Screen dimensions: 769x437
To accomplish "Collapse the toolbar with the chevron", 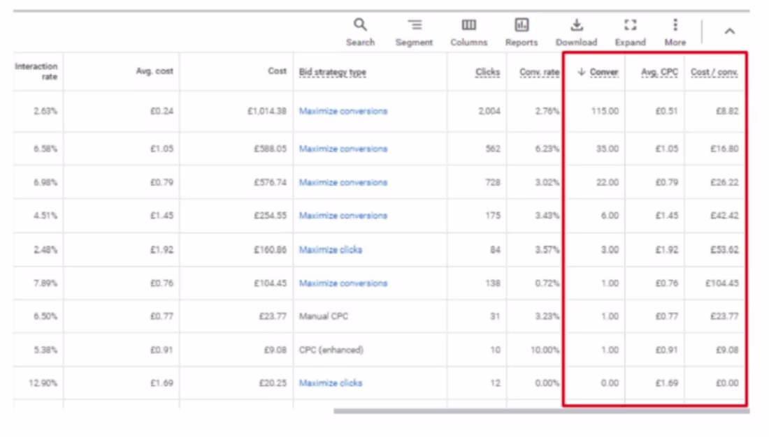I will click(730, 31).
